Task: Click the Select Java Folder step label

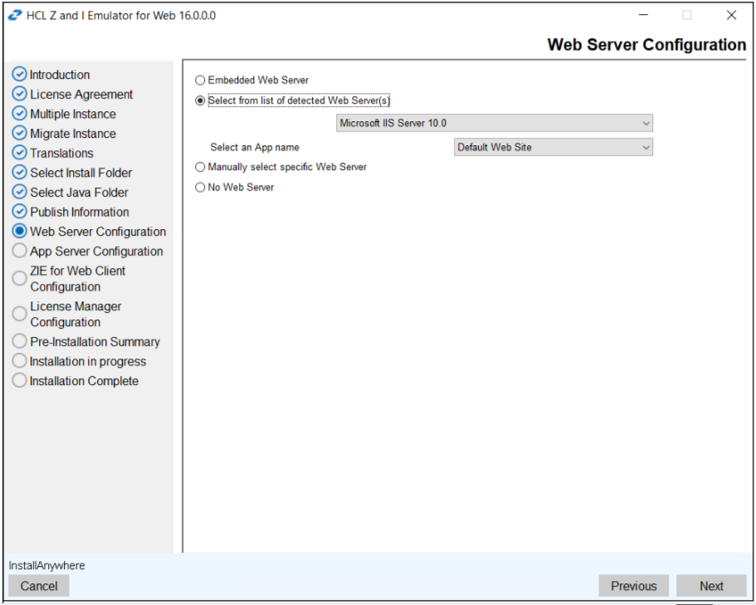Action: [79, 193]
